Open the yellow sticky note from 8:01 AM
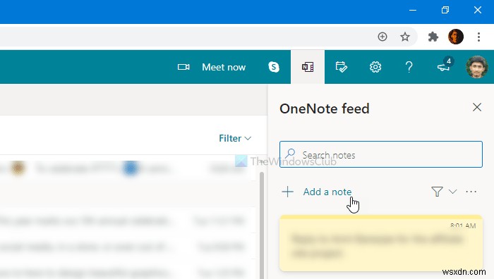494x279 pixels. [x=381, y=243]
